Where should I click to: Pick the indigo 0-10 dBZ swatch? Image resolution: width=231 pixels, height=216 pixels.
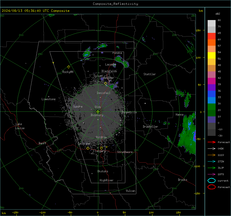click(x=211, y=120)
